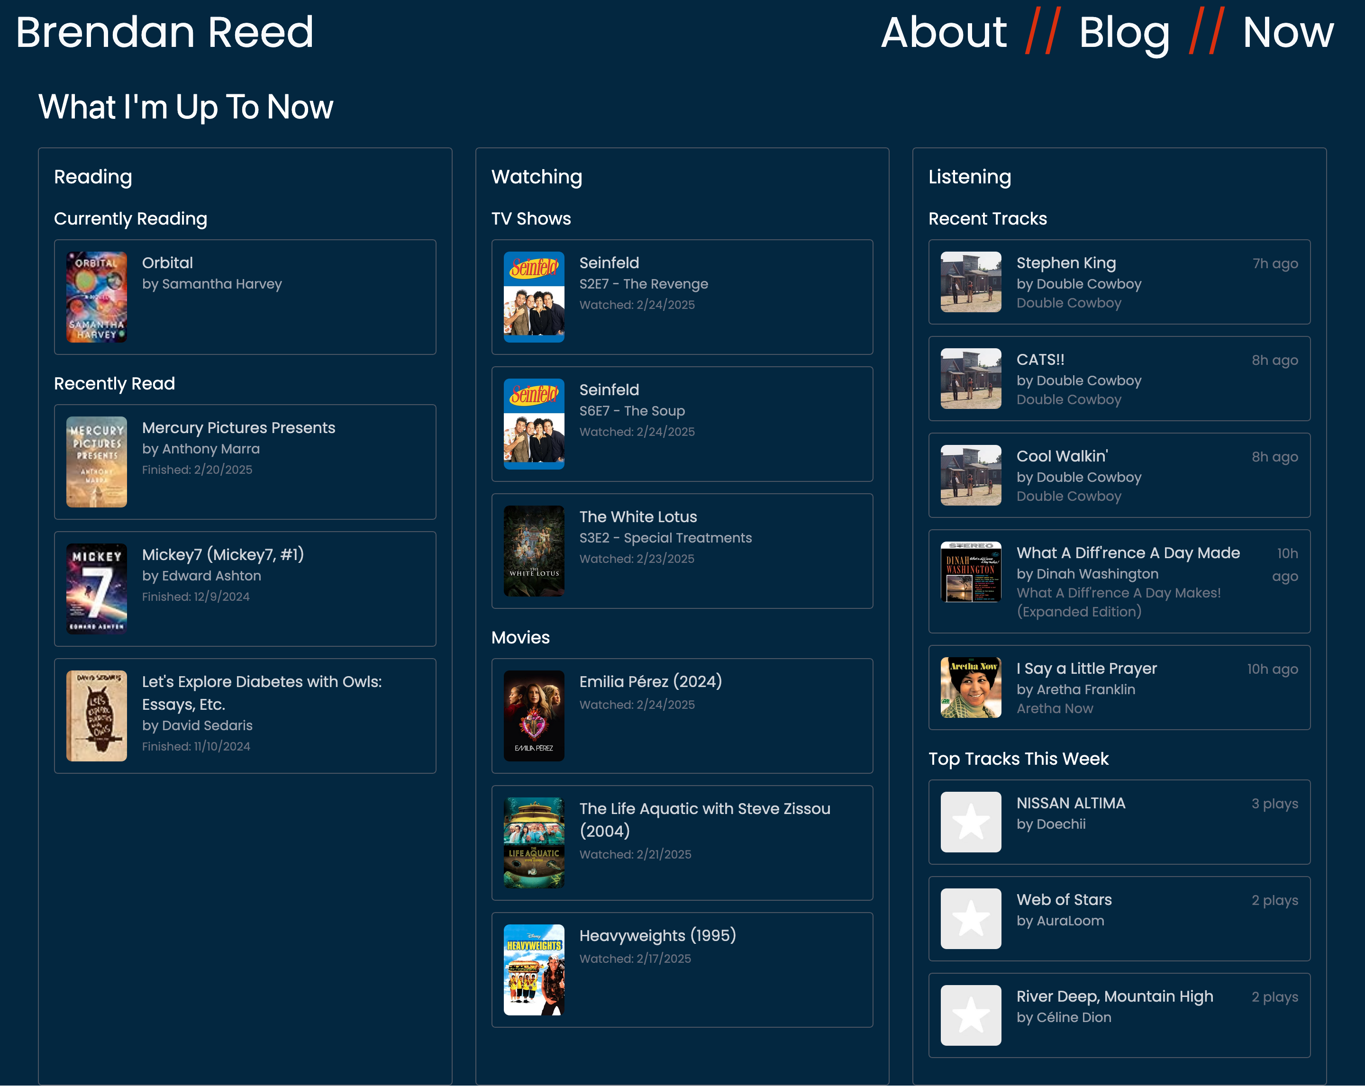
Task: Click the Seinfeld poster for The Soup
Action: pos(534,424)
